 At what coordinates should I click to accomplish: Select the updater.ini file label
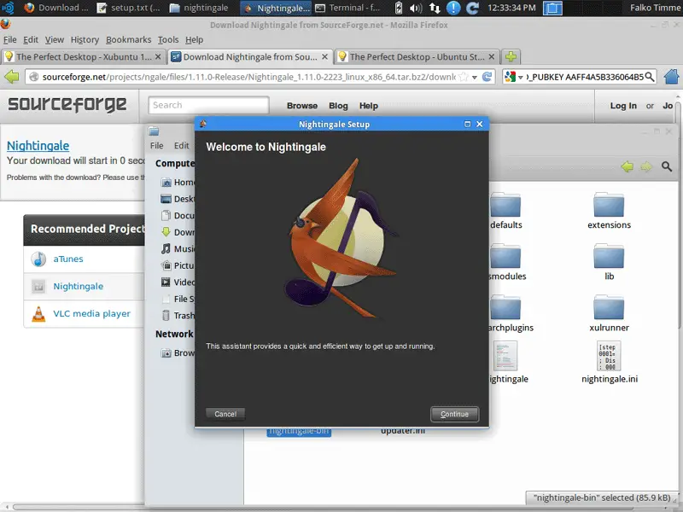[x=402, y=431]
